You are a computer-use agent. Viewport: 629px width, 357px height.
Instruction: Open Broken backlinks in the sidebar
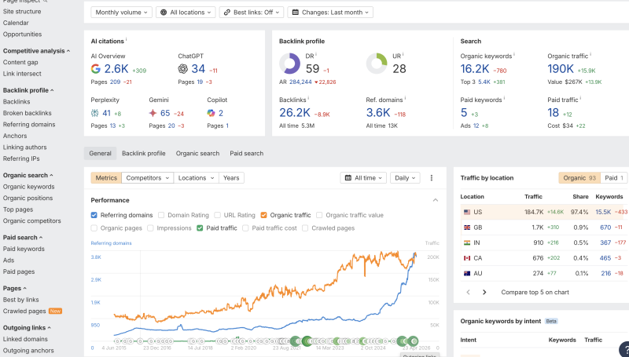28,113
